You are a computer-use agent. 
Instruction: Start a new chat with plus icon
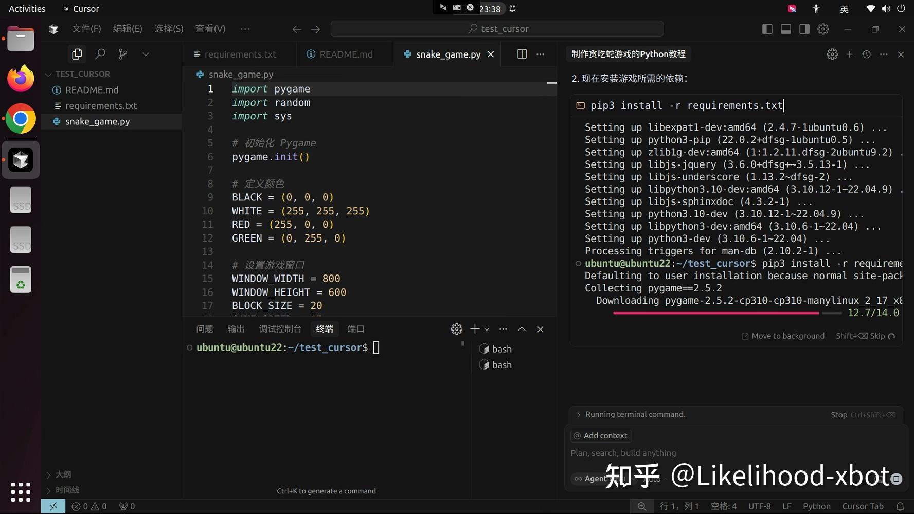849,54
